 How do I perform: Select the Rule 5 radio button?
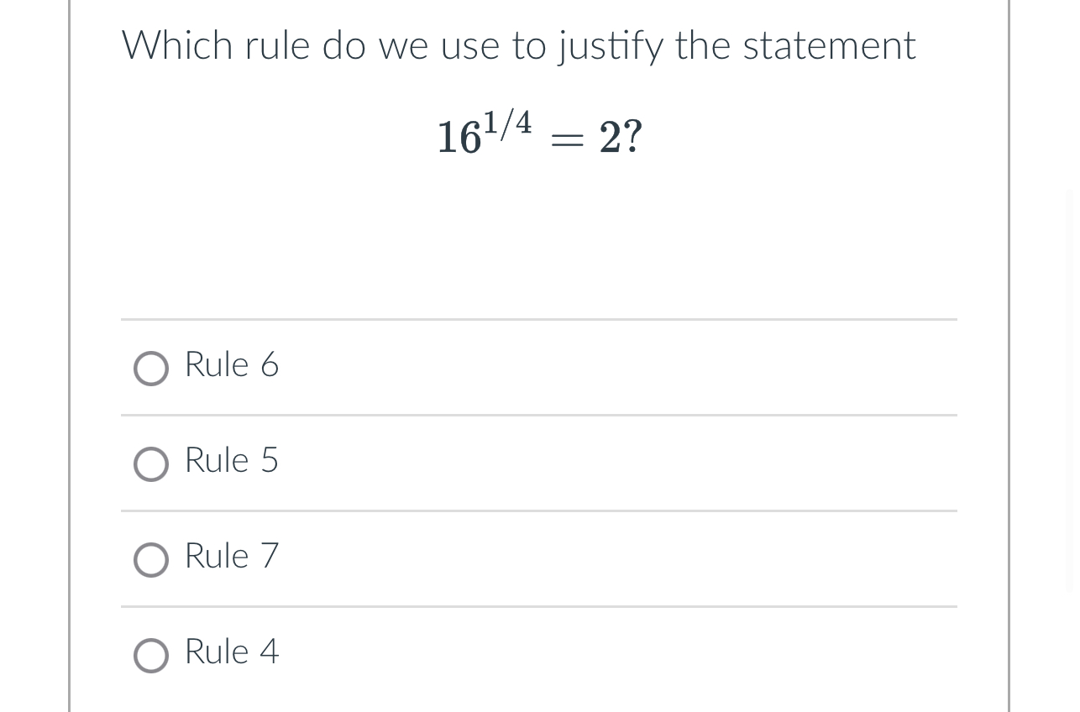click(x=151, y=463)
